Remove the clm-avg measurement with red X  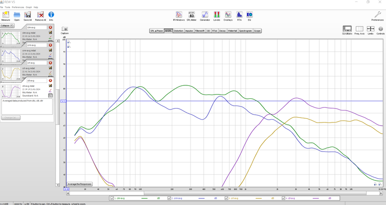point(51,27)
